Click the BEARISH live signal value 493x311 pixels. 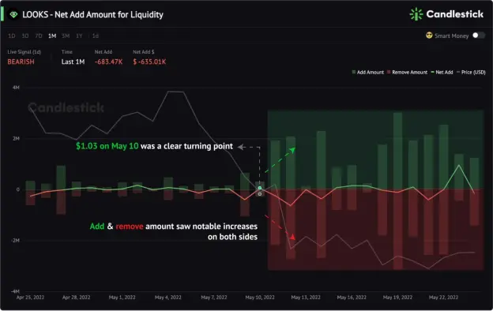(x=21, y=62)
